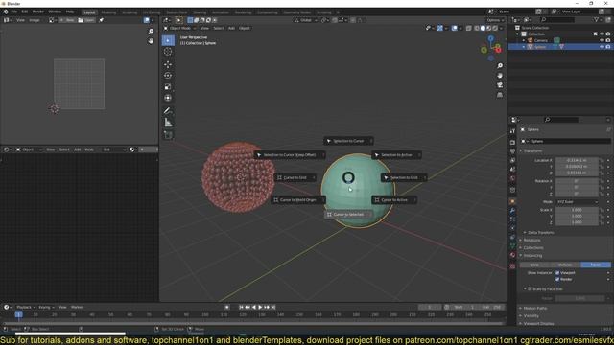Click the viewport pan hand icon

[x=500, y=76]
